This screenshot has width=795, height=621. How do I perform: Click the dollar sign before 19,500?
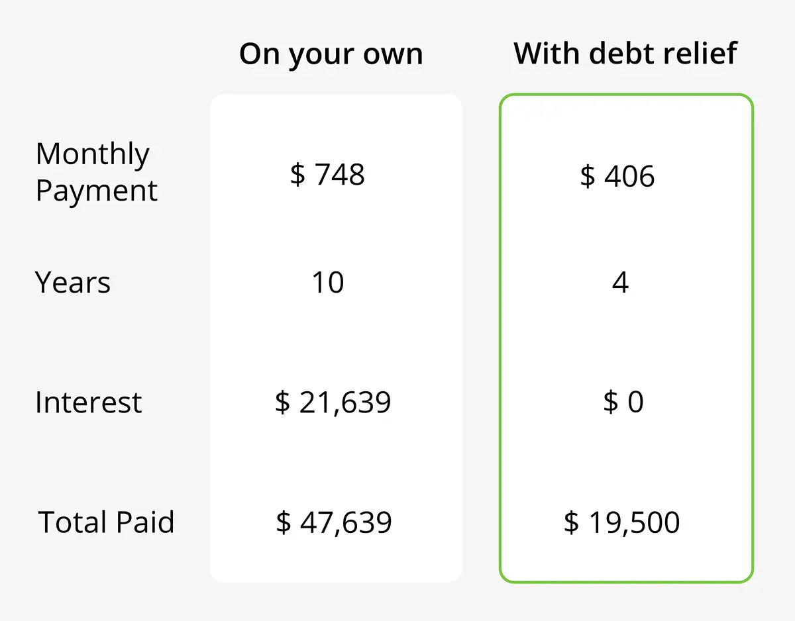(572, 523)
